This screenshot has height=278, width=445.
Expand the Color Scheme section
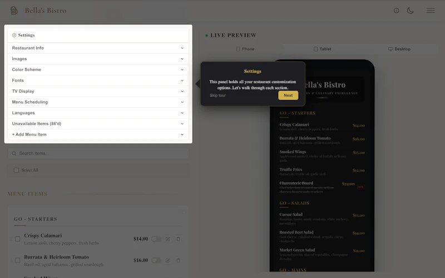click(98, 69)
